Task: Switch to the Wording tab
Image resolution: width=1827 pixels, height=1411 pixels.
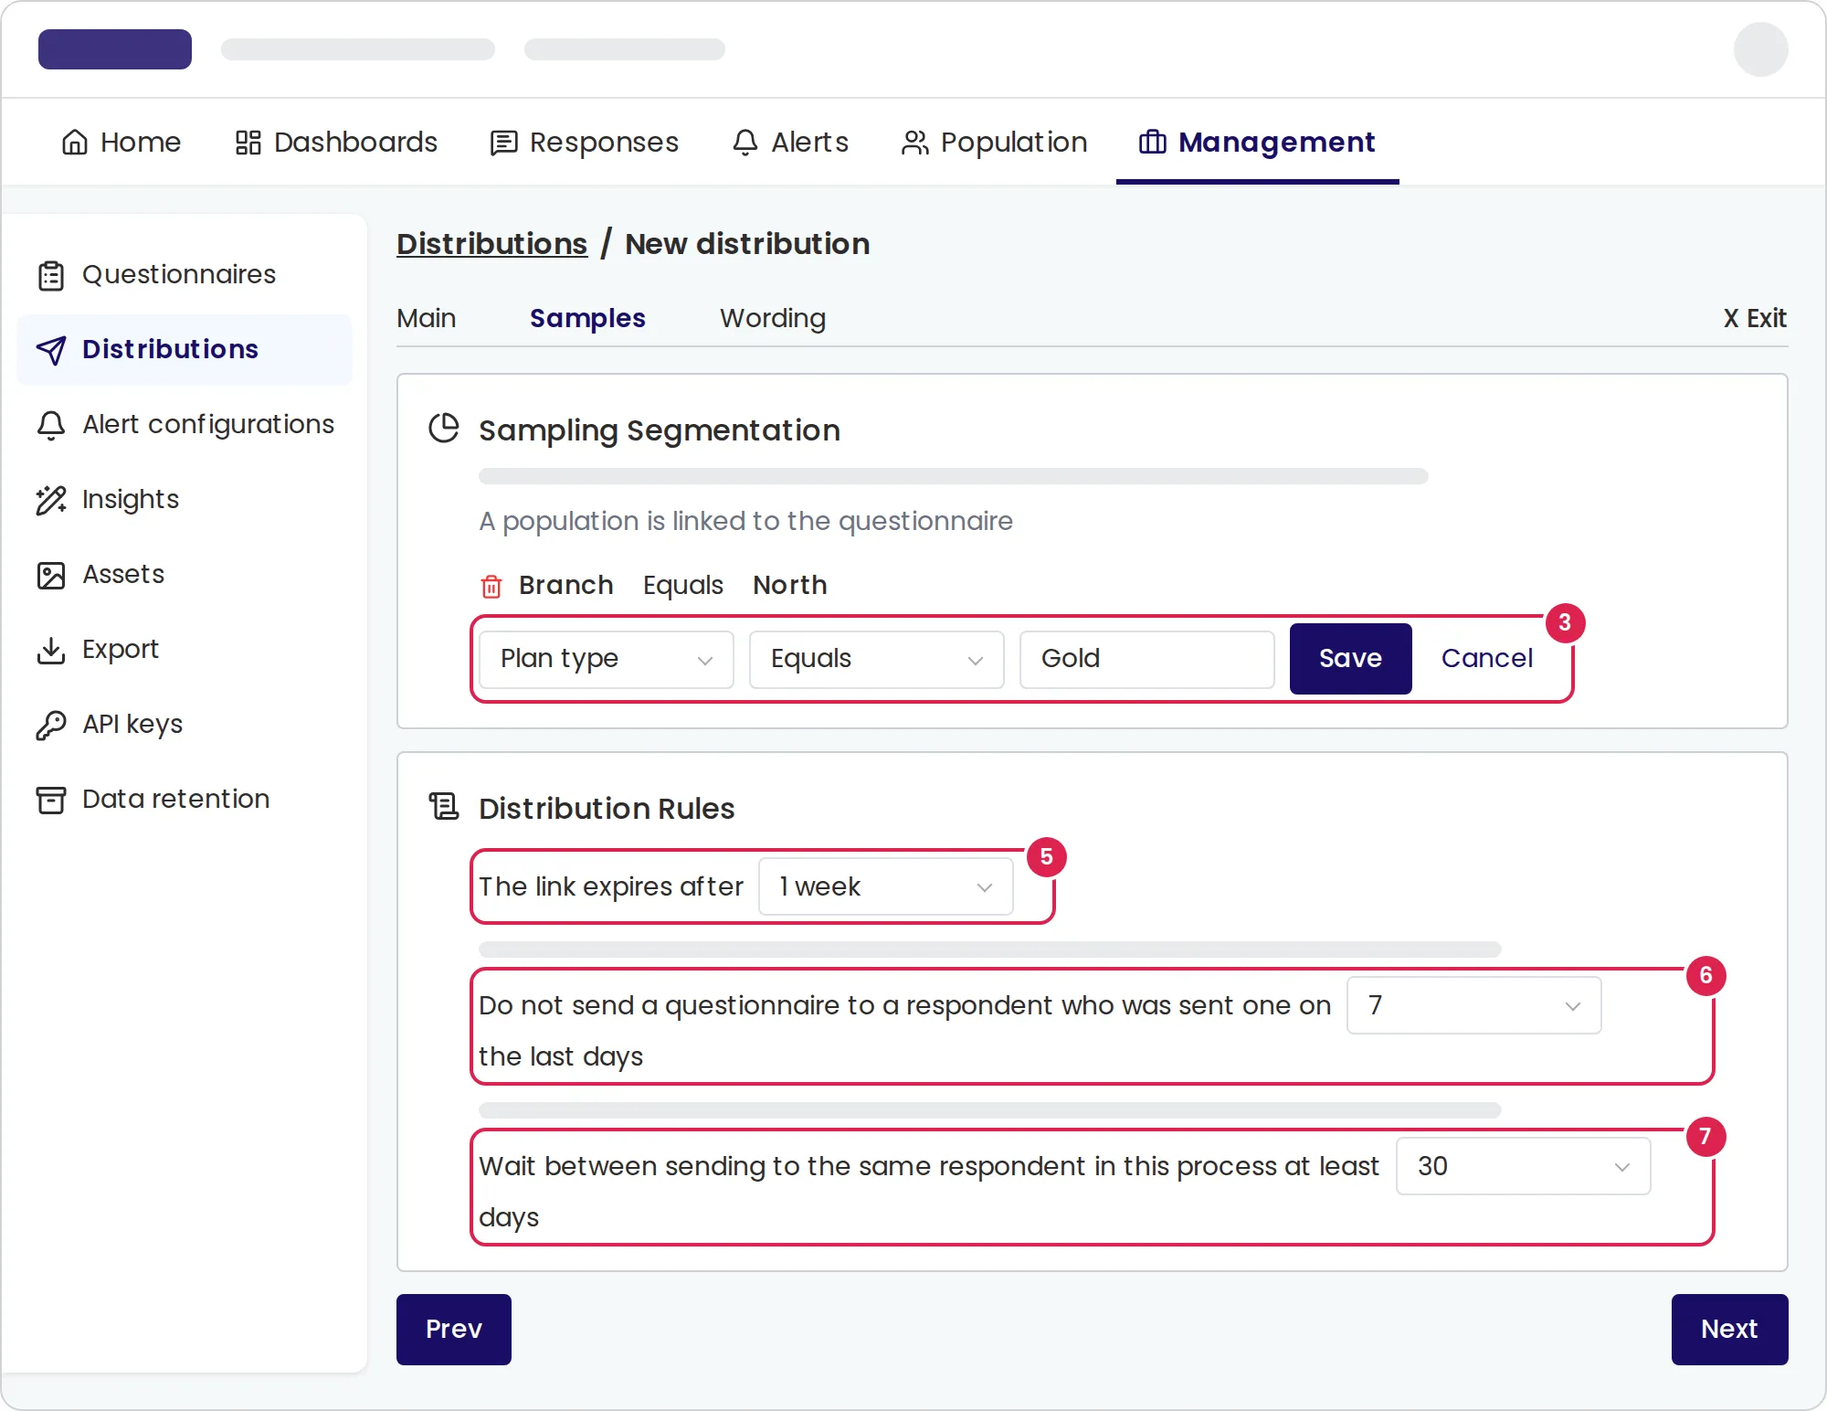Action: click(773, 318)
